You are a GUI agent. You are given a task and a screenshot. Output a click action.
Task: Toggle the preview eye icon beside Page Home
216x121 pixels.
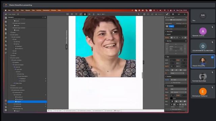point(18,14)
